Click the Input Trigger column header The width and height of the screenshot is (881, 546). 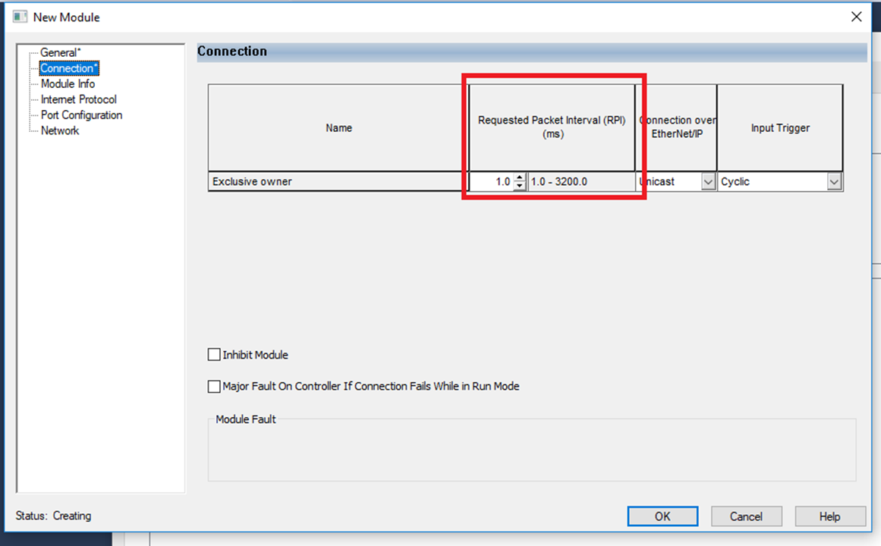pyautogui.click(x=779, y=128)
